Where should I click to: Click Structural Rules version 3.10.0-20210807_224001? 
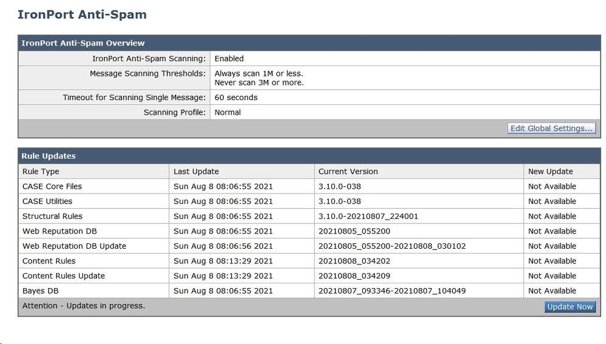[x=368, y=216]
